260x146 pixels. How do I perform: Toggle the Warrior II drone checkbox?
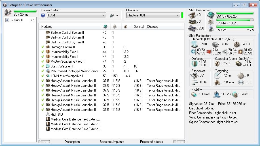coord(7,20)
